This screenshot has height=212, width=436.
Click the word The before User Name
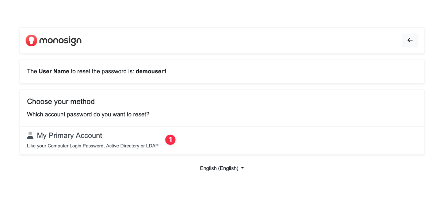(32, 72)
